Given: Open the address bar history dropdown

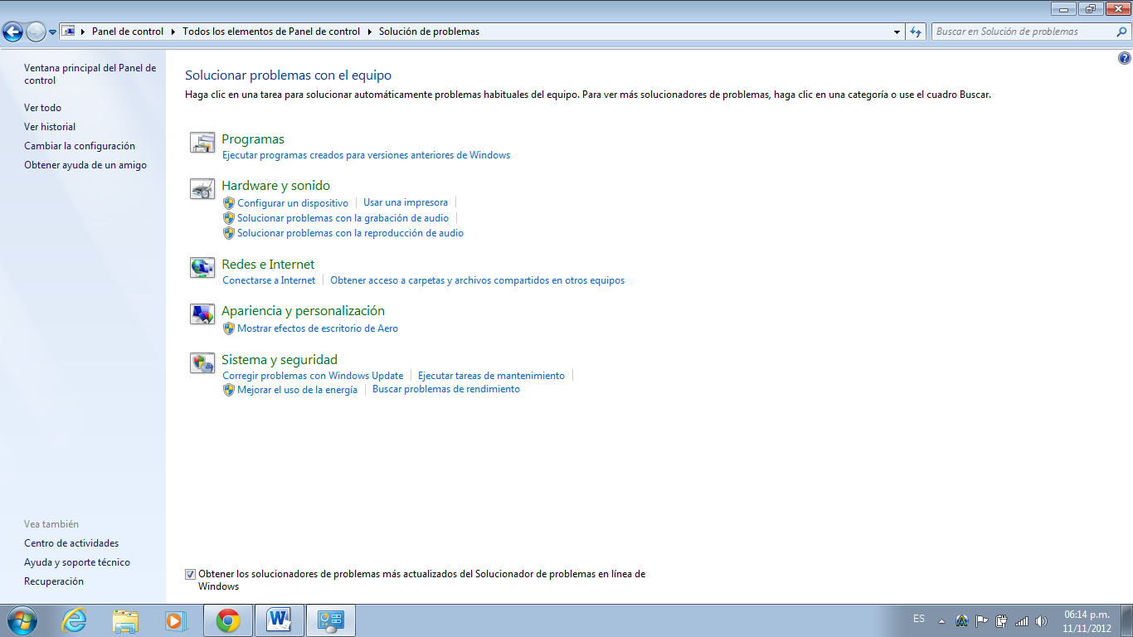Looking at the screenshot, I should pos(897,31).
